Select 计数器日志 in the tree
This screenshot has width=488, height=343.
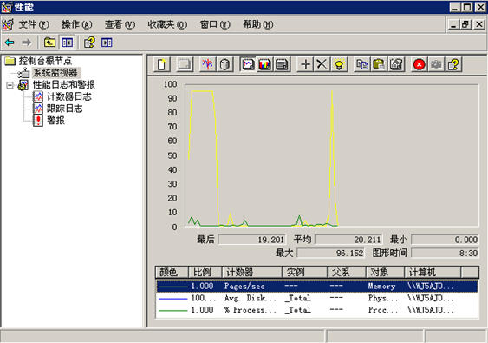[x=69, y=96]
